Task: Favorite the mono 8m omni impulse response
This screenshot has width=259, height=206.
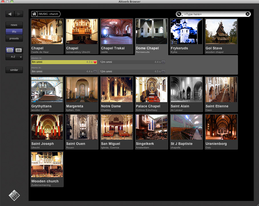Action: (x=95, y=72)
